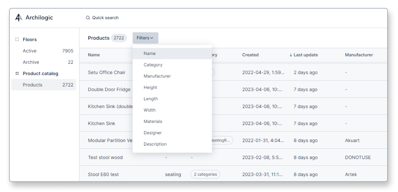
Task: Click created date 2022-04-29 cell
Action: click(263, 72)
